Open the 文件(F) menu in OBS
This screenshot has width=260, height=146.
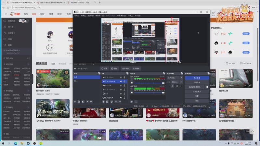[76, 15]
